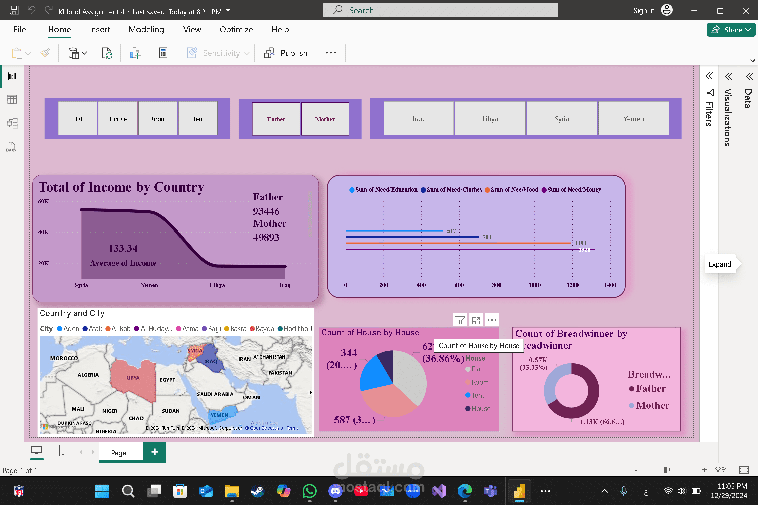Image resolution: width=758 pixels, height=505 pixels.
Task: Open the ribbon overflow ellipsis
Action: click(331, 53)
